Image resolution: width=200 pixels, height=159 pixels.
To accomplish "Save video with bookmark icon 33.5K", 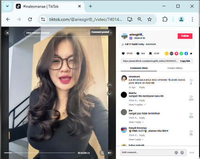I will (150, 54).
